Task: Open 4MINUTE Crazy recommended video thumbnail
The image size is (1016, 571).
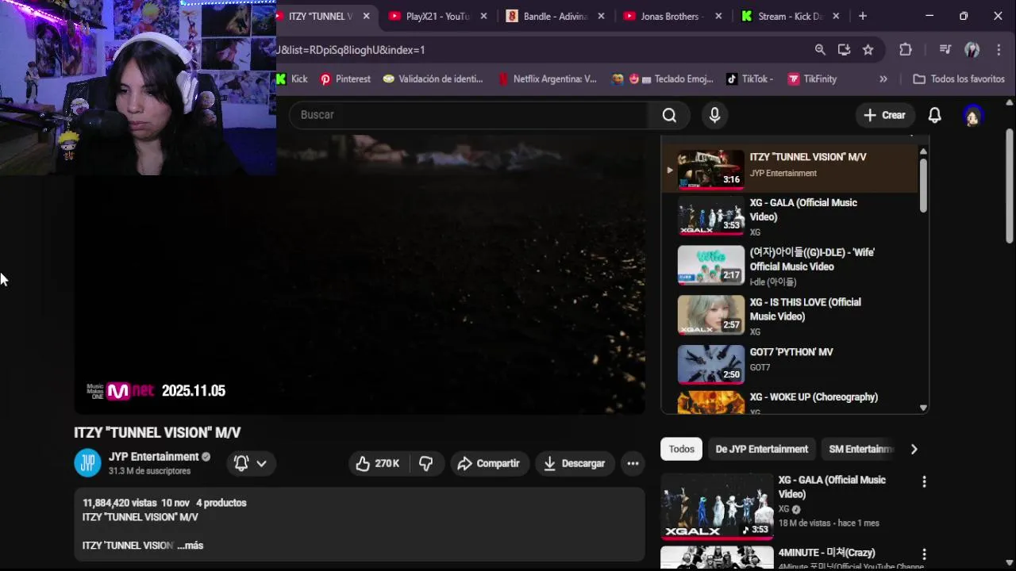Action: (717, 558)
